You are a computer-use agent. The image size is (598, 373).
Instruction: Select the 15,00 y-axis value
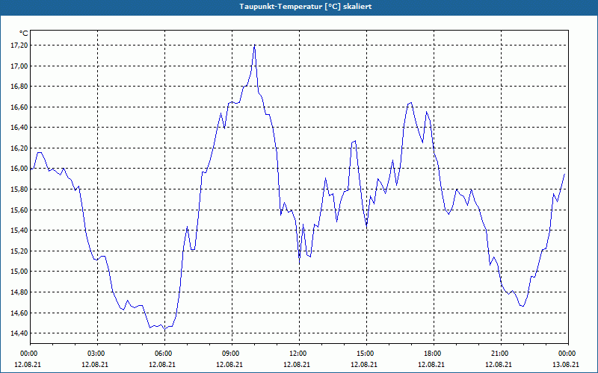click(20, 272)
